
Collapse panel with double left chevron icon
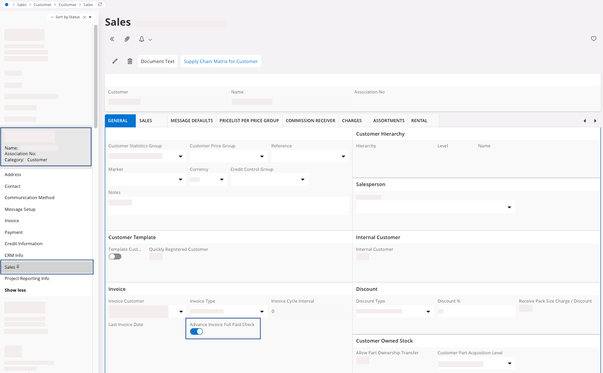(x=112, y=39)
